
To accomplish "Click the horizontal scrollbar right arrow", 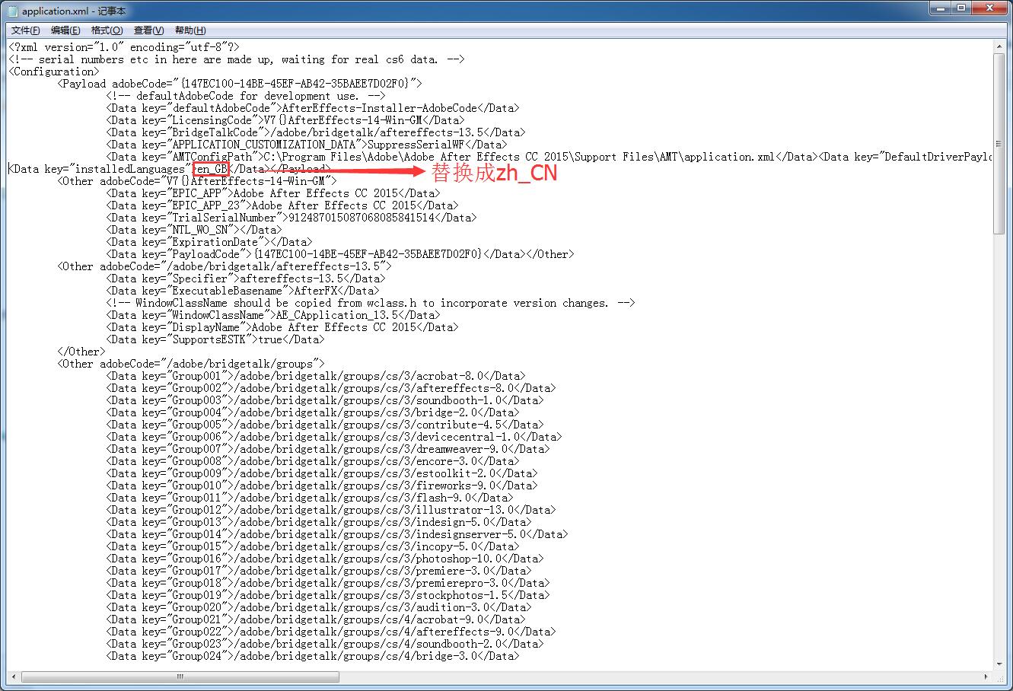I will click(x=987, y=677).
